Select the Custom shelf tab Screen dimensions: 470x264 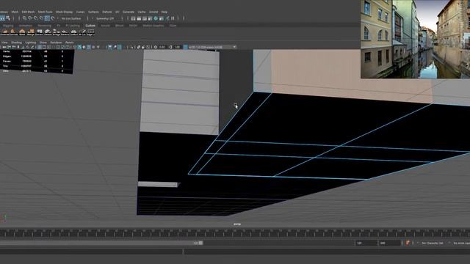tap(90, 26)
